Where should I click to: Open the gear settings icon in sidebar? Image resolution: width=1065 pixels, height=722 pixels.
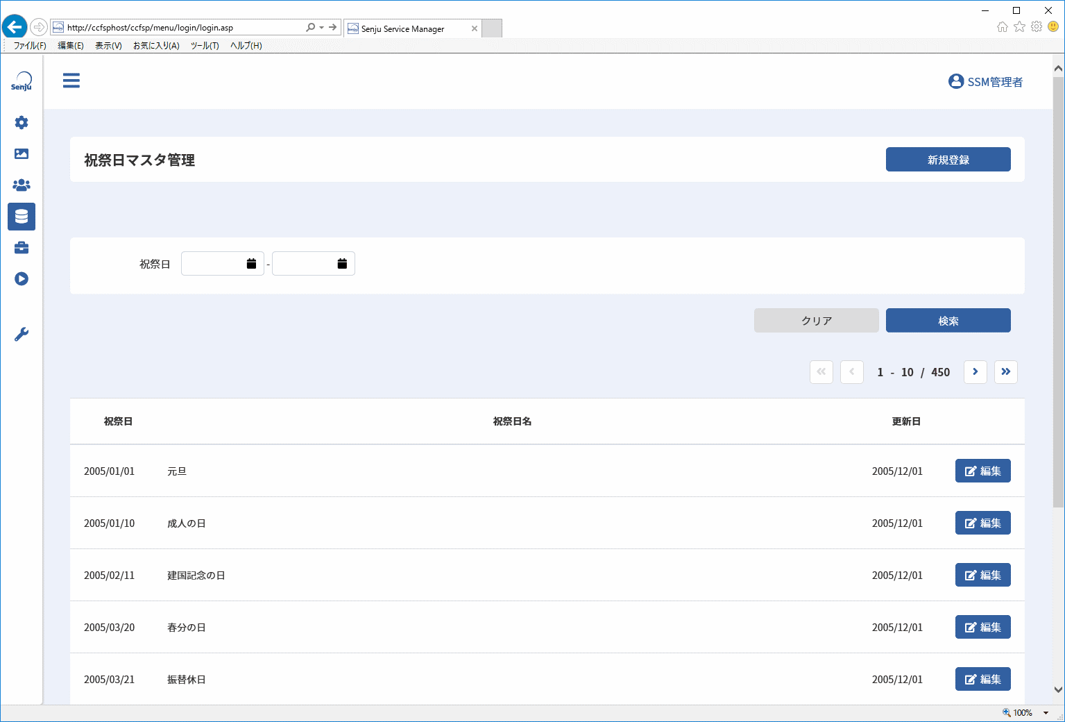[22, 123]
